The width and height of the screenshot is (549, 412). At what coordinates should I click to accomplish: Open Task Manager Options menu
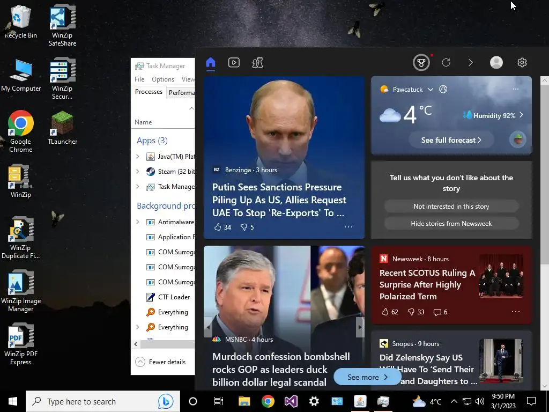point(163,79)
